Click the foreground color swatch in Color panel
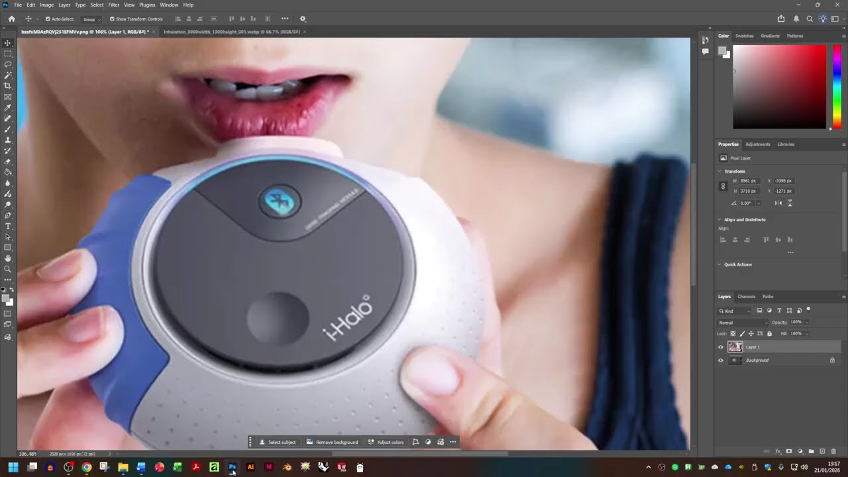The height and width of the screenshot is (477, 848). pos(723,51)
